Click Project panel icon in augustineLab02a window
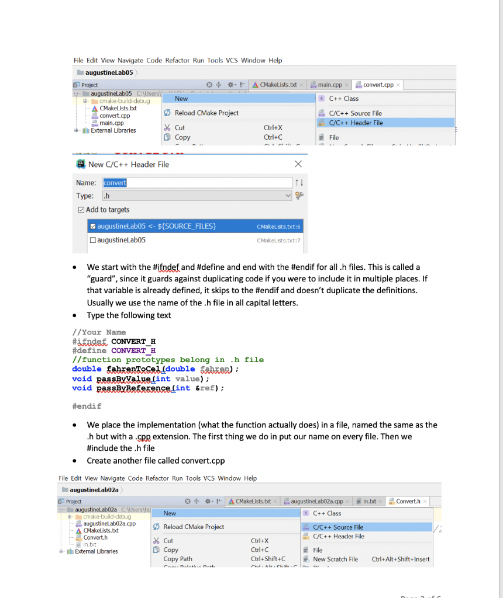This screenshot has width=503, height=598. (61, 501)
